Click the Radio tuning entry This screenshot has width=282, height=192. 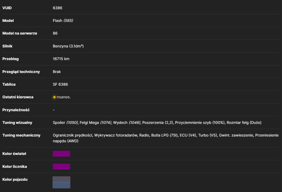pos(144,135)
